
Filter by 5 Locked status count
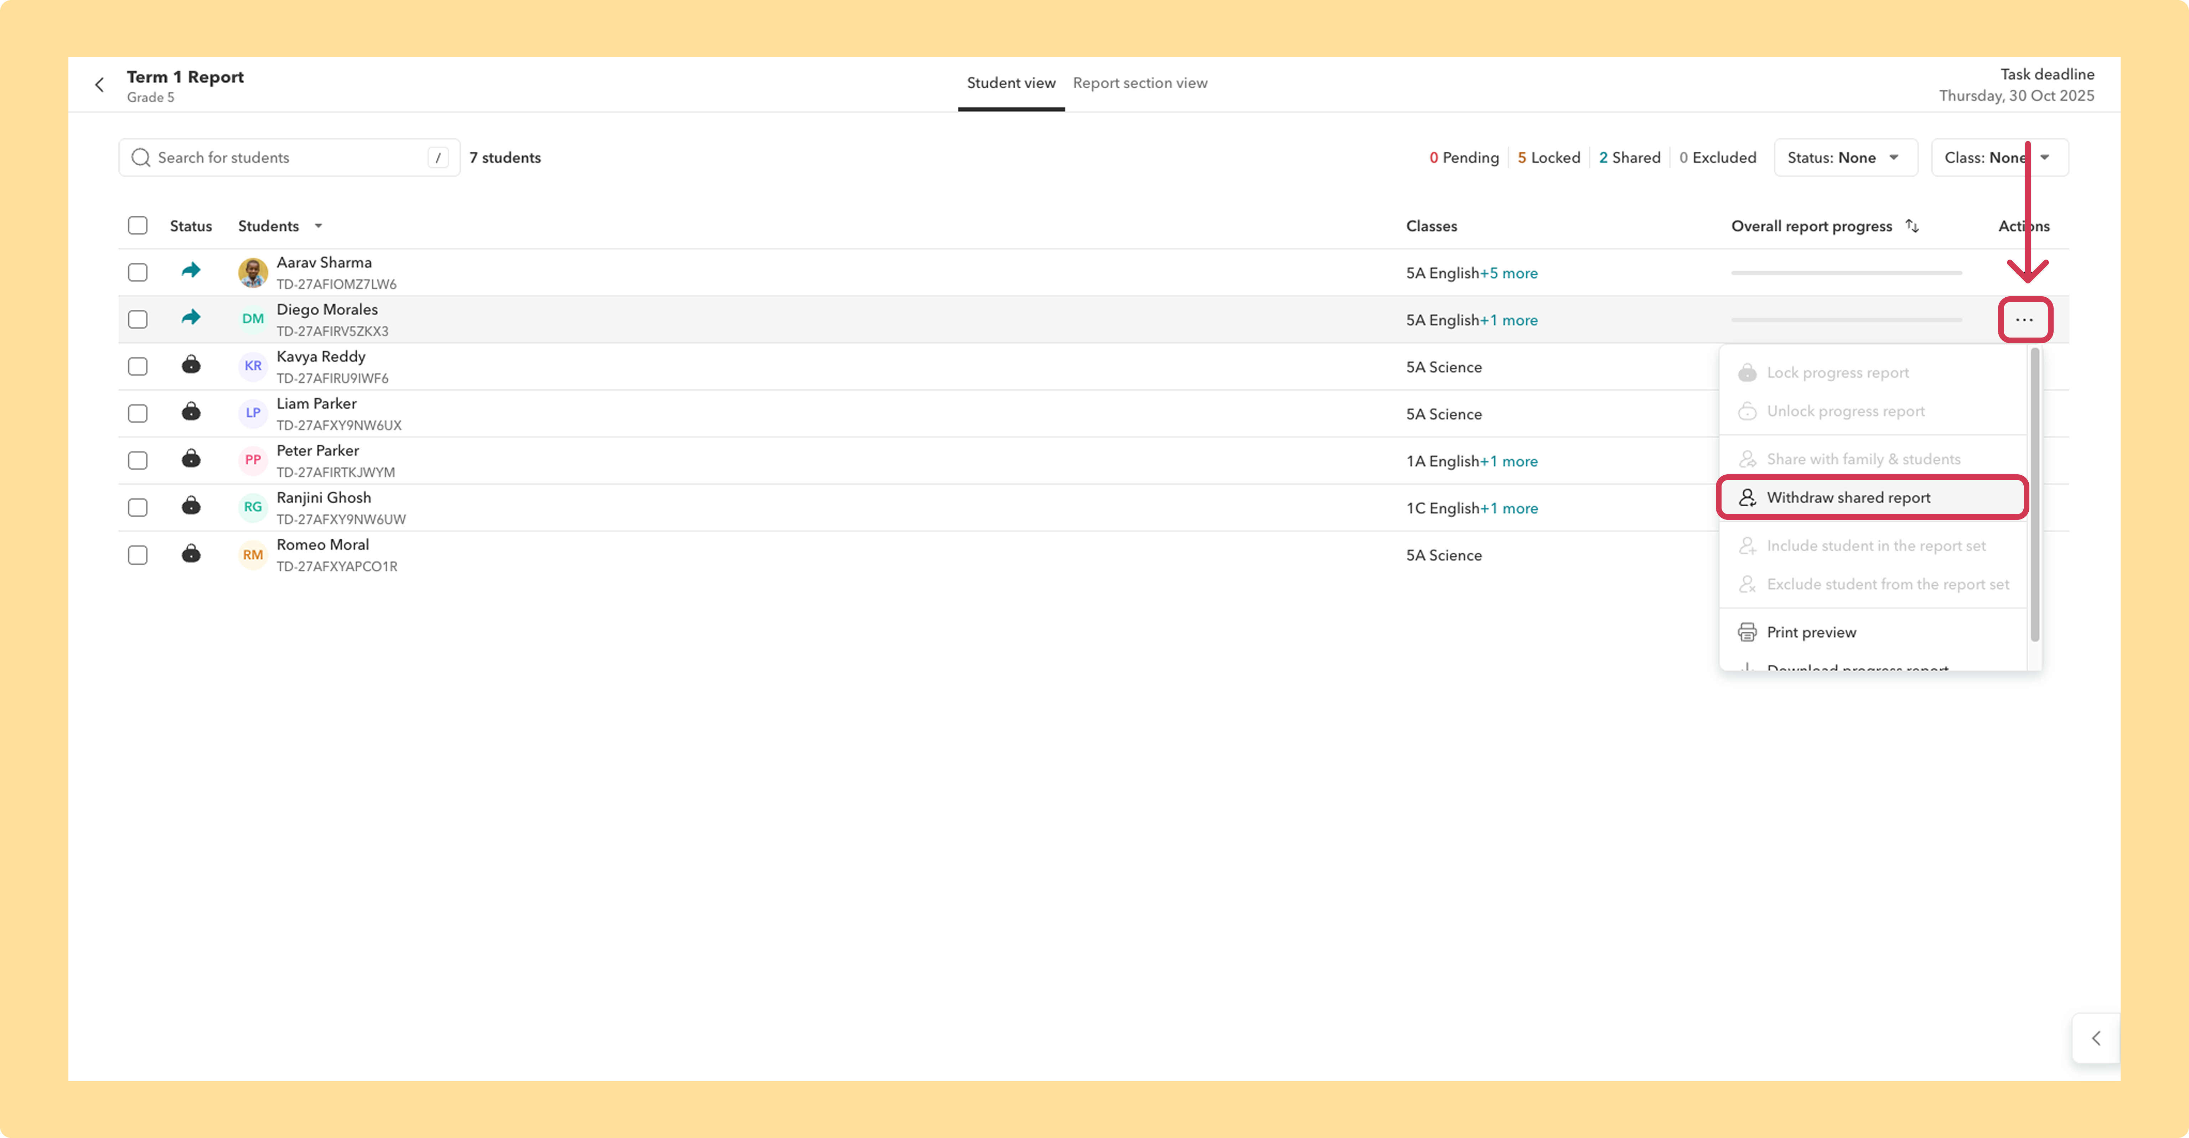[1549, 158]
